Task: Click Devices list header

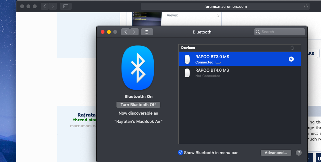Action: pyautogui.click(x=240, y=48)
